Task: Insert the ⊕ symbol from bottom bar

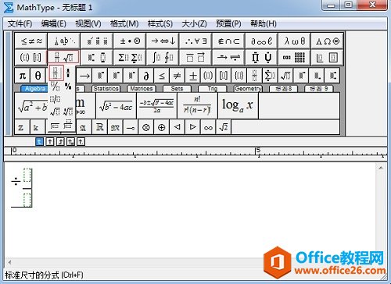Action: 162,127
